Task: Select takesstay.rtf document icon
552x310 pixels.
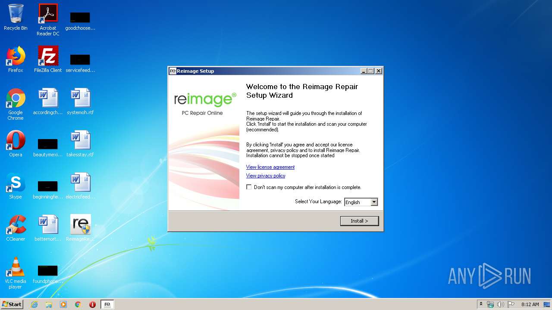Action: click(80, 144)
